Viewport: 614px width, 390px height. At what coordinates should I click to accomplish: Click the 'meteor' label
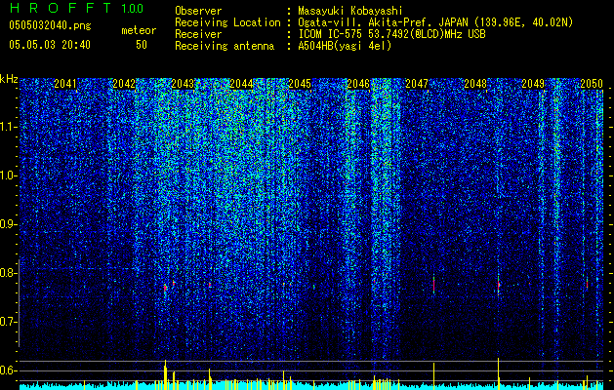click(x=139, y=30)
